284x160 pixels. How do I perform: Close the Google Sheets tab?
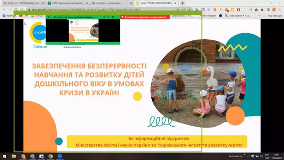point(87,3)
